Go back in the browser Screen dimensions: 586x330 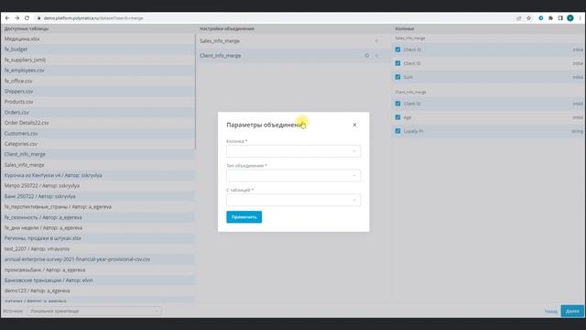[7, 18]
